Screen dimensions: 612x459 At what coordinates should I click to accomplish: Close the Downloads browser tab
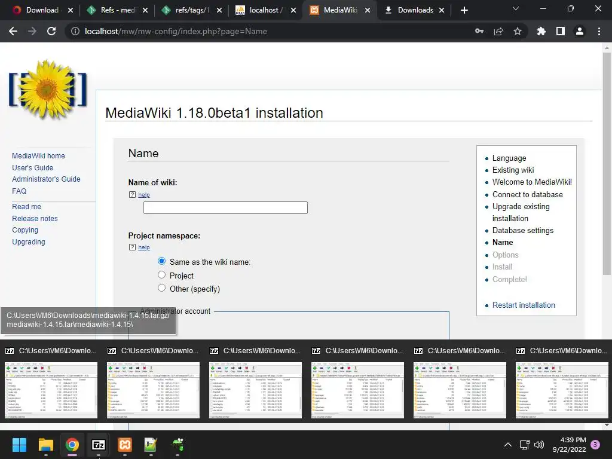(x=442, y=10)
